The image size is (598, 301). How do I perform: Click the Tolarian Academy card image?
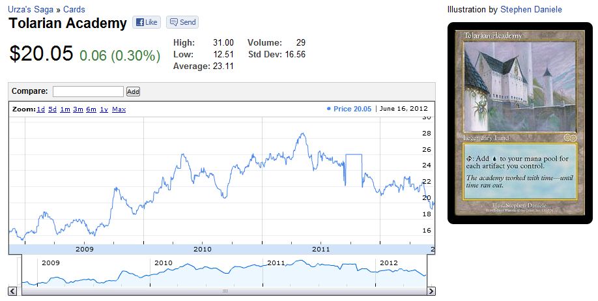click(x=520, y=122)
